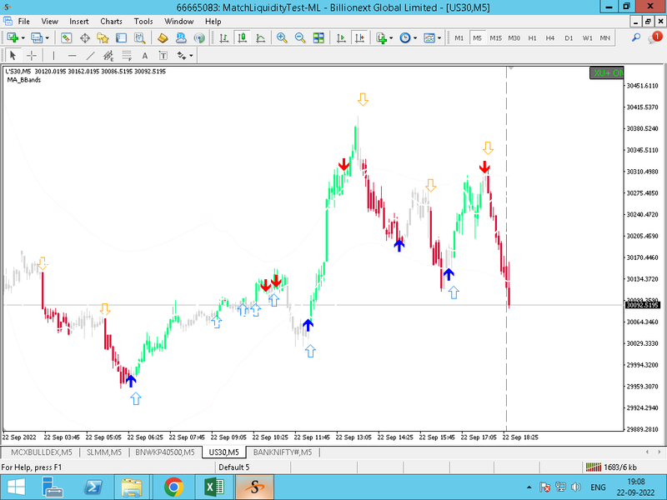Select the M1 timeframe
Viewport: 667px width, 500px height.
click(459, 37)
